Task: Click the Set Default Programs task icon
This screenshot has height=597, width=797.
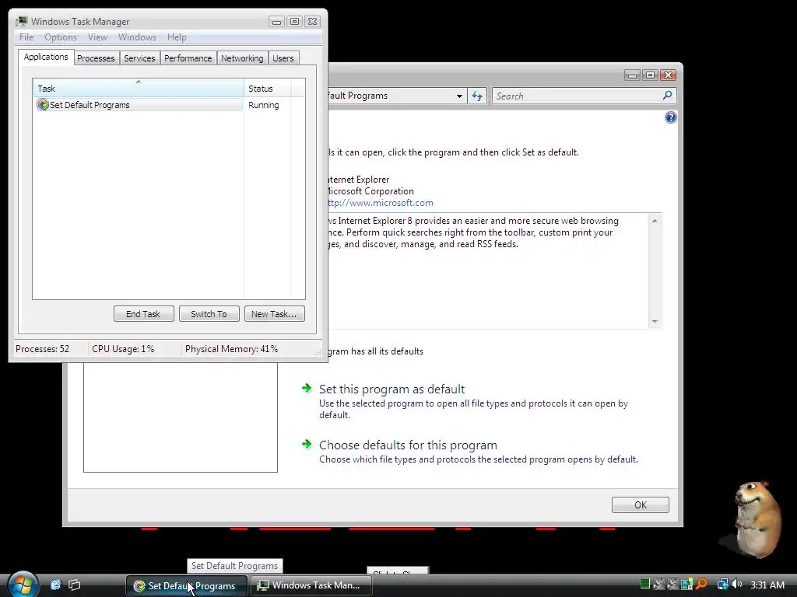Action: (x=43, y=105)
